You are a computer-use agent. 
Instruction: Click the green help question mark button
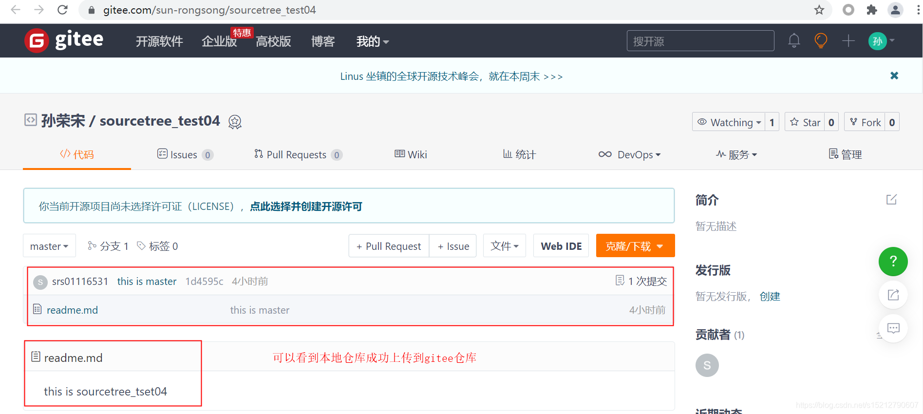(893, 262)
